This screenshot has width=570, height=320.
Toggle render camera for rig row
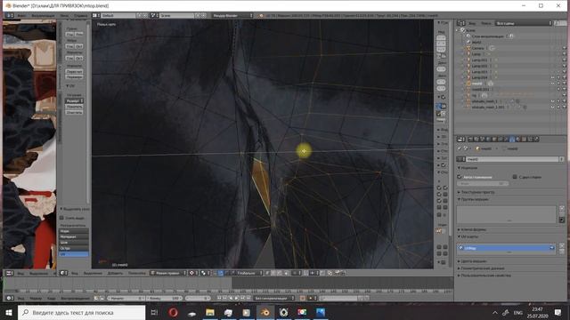[x=565, y=95]
